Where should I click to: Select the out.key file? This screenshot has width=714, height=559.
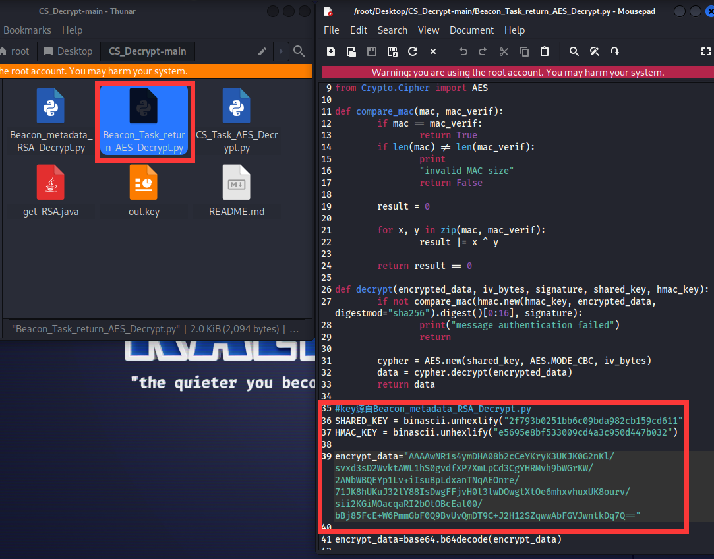[x=144, y=191]
